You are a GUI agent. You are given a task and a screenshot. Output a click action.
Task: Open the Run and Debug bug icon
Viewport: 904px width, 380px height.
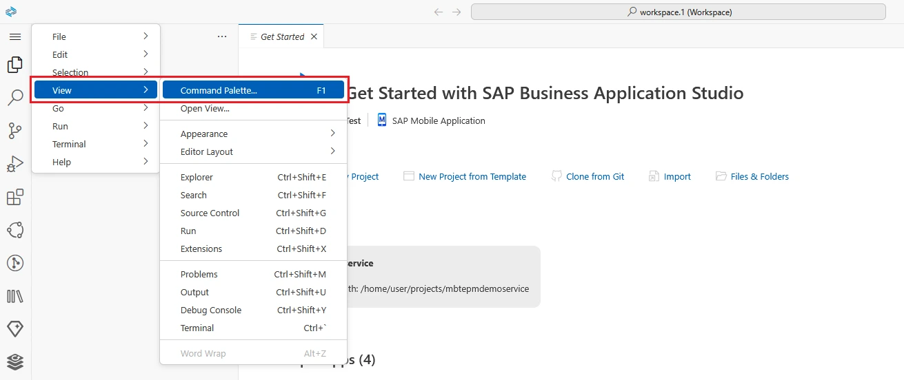14,164
